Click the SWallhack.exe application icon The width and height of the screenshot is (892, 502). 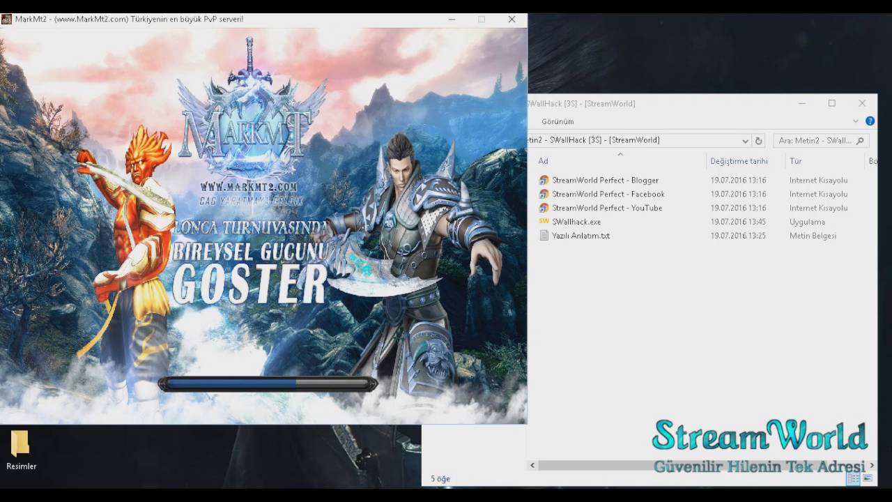(544, 222)
